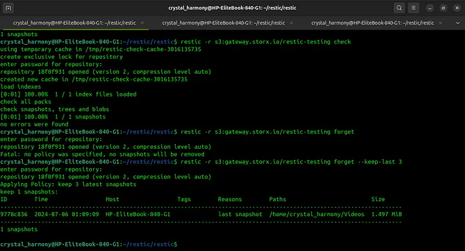Click the 'index files loaded' progress line
The image size is (465, 251).
coord(68,94)
